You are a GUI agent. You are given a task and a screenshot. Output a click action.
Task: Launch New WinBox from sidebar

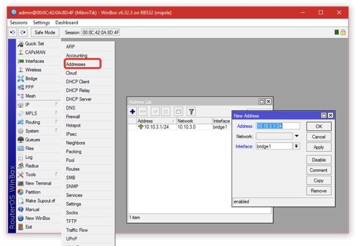(x=39, y=218)
